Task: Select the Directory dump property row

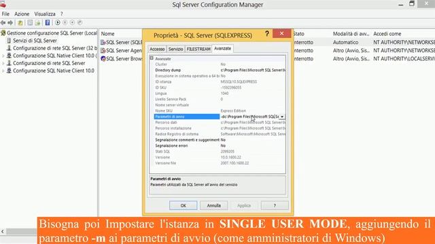Action: tap(220, 70)
